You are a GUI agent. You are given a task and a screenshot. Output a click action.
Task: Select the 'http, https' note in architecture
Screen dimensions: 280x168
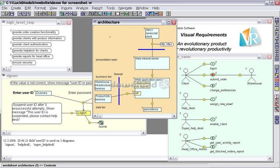(x=166, y=44)
